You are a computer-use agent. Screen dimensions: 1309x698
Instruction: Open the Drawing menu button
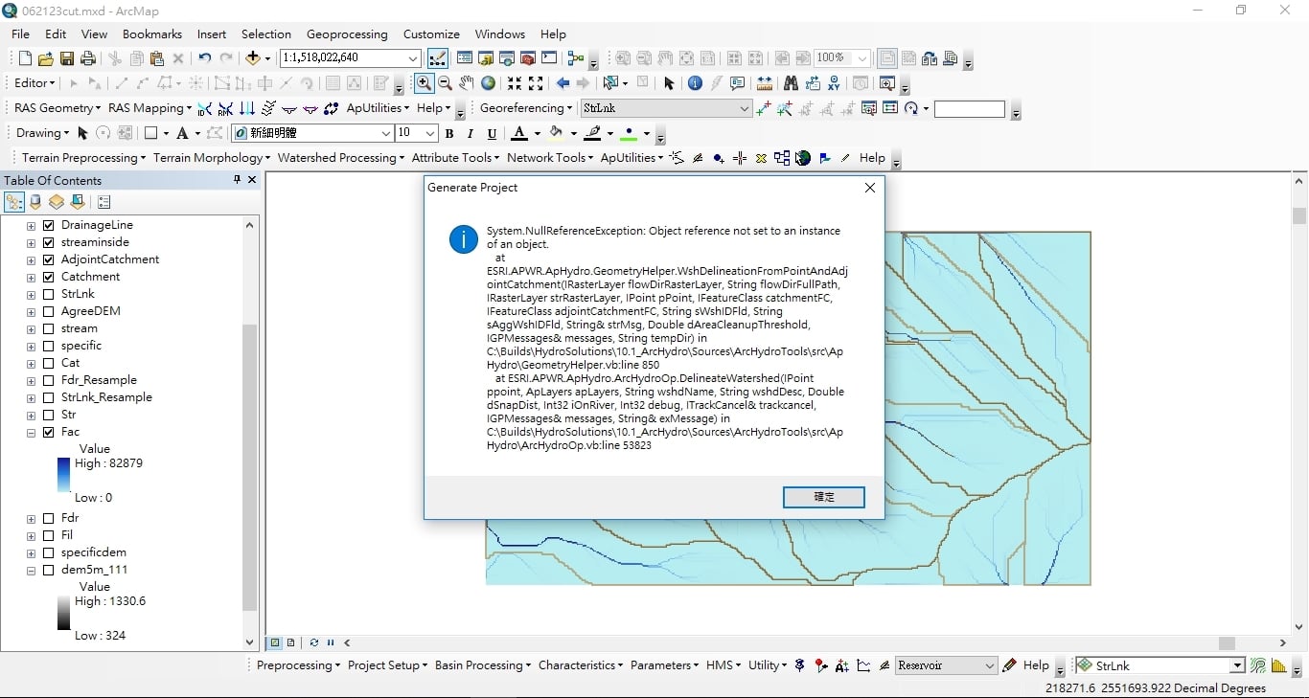coord(41,133)
